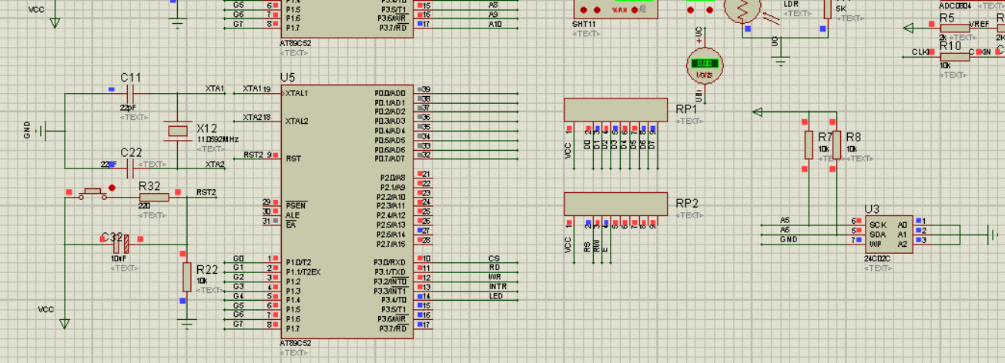The height and width of the screenshot is (363, 1005).
Task: Click the AT89C52 part name under U5
Action: (x=296, y=343)
